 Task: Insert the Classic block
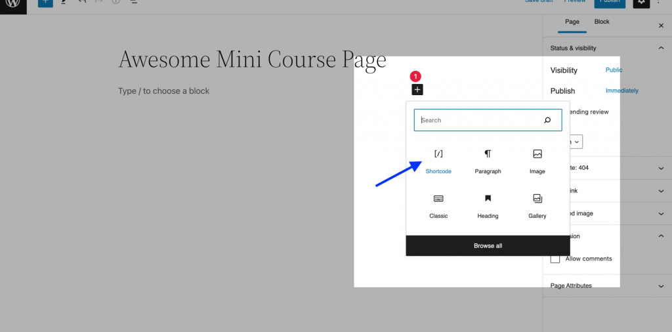coord(438,205)
